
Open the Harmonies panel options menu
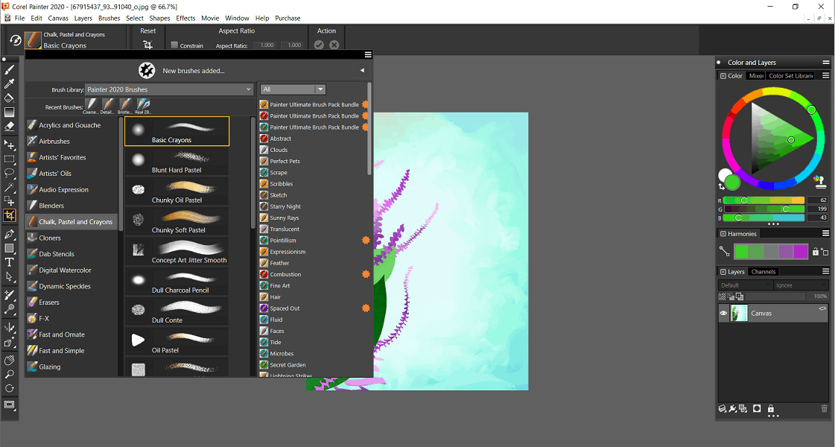pos(826,234)
